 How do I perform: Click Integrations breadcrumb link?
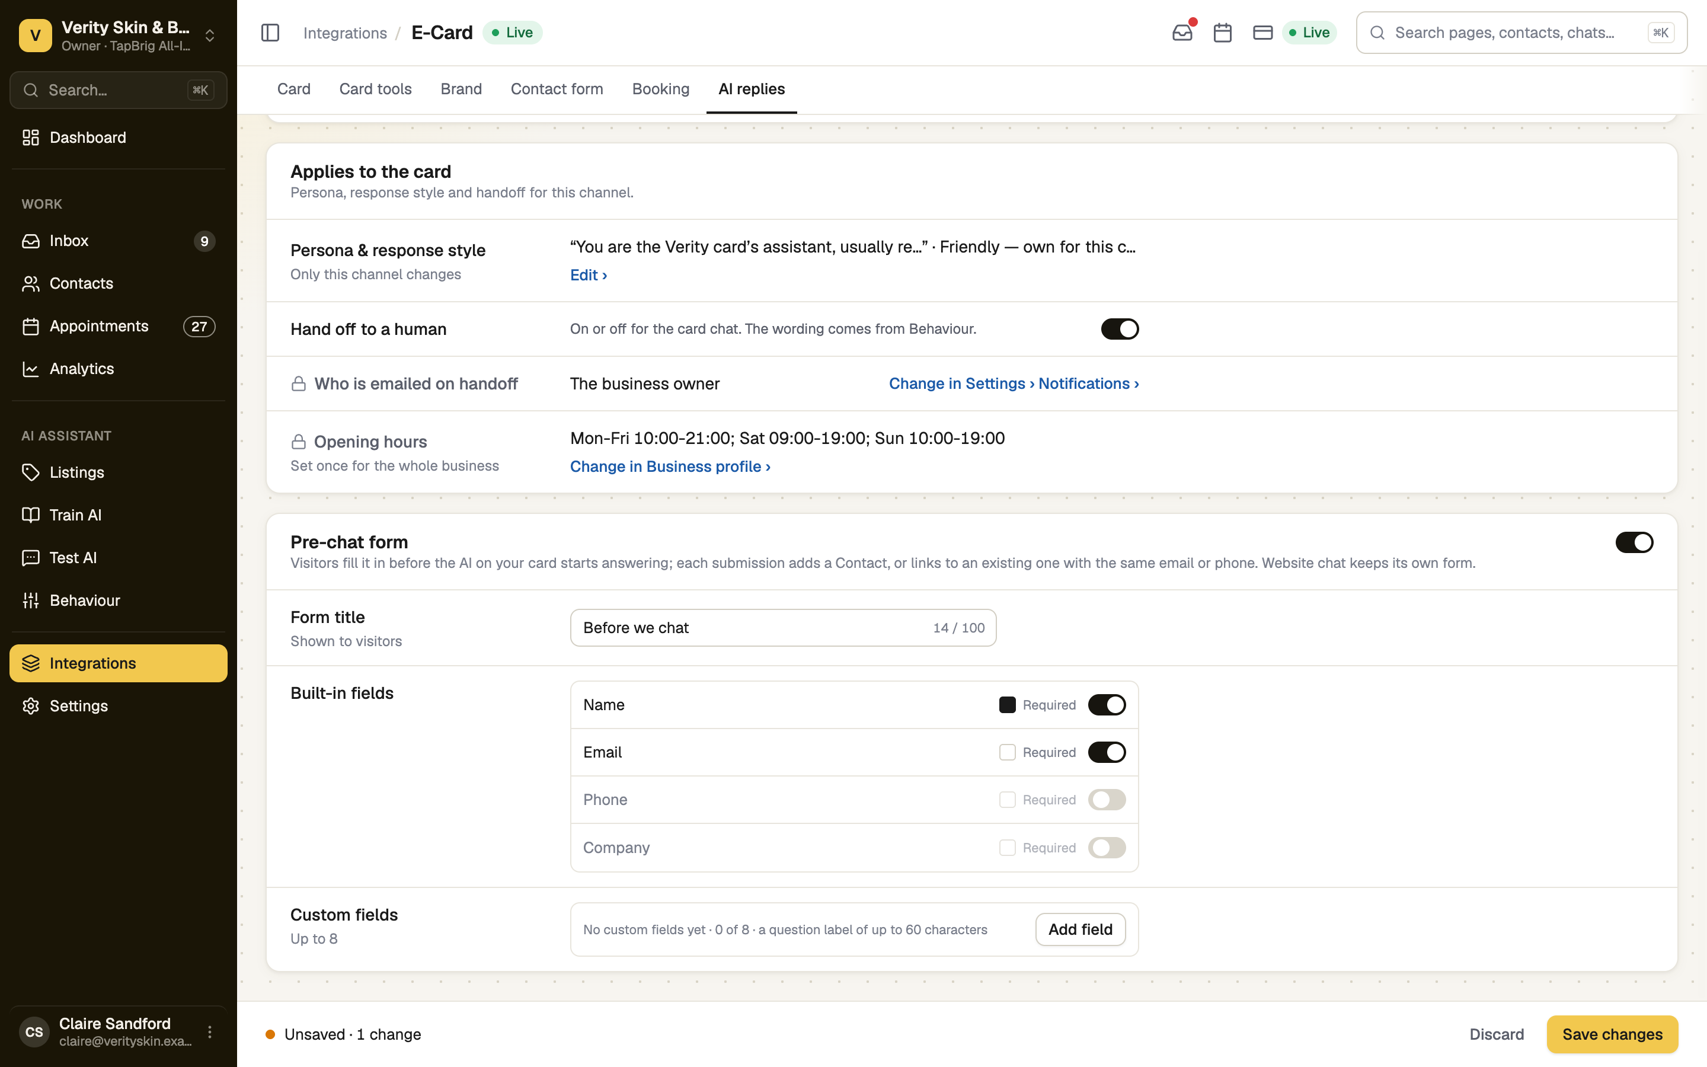[x=345, y=33]
